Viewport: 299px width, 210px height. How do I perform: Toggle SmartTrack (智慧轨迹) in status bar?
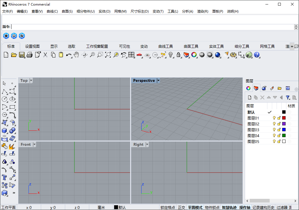coord(229,207)
